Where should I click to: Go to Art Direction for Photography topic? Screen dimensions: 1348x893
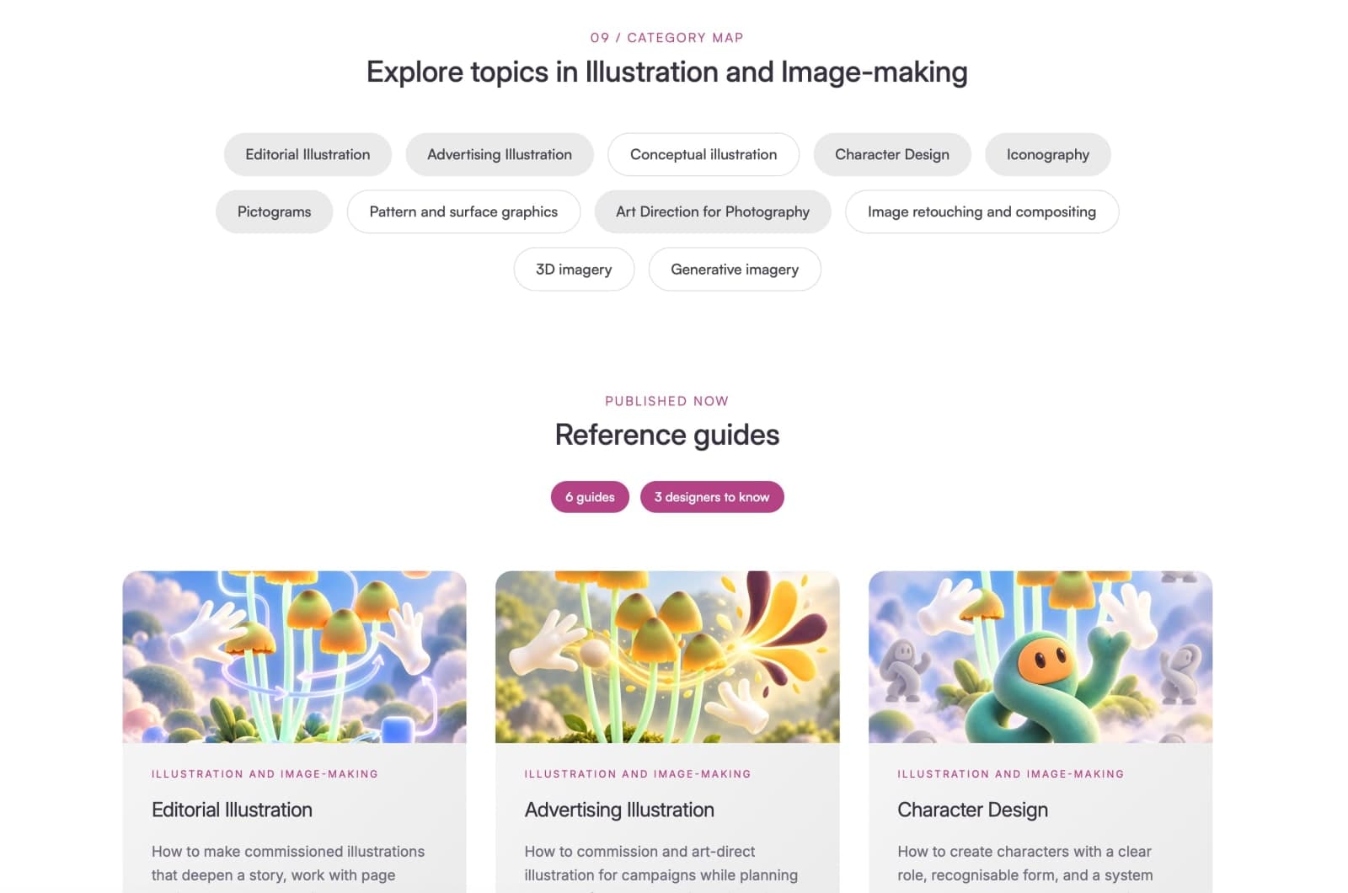pyautogui.click(x=713, y=211)
